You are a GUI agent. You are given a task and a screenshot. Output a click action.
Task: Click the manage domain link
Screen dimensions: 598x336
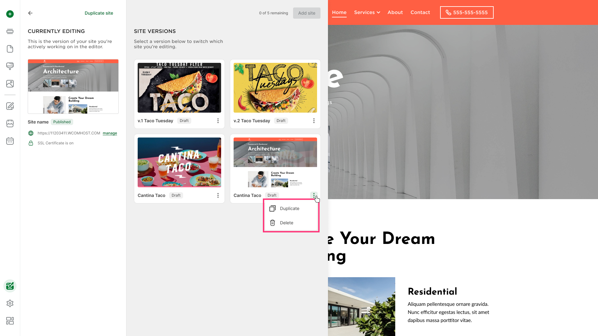pyautogui.click(x=110, y=133)
